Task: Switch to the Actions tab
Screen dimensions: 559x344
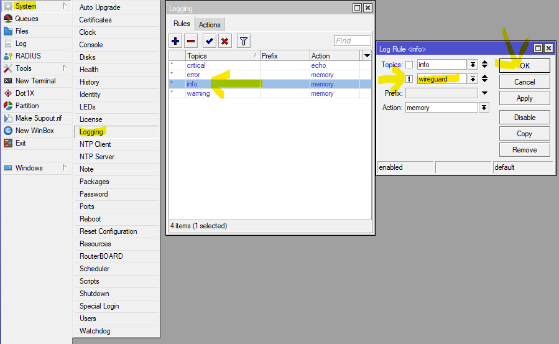Action: pyautogui.click(x=210, y=25)
